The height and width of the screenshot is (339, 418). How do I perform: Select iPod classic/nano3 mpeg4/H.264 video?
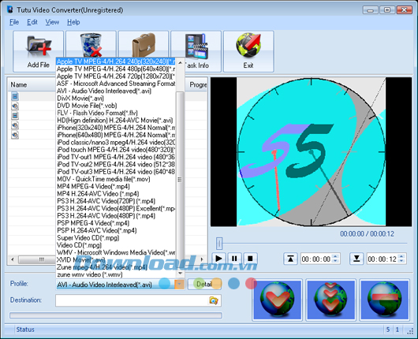(x=116, y=143)
